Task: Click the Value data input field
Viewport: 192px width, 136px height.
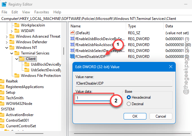Action: 94,98
